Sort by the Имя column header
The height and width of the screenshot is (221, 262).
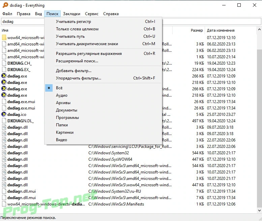point(5,30)
